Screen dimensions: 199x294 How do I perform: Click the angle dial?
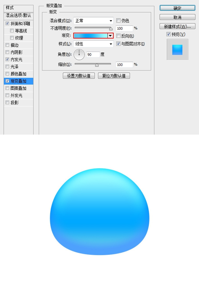[x=79, y=55]
